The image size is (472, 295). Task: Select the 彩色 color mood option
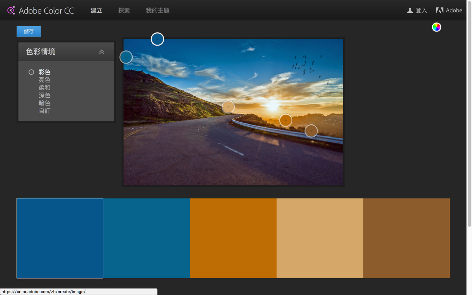(x=44, y=72)
